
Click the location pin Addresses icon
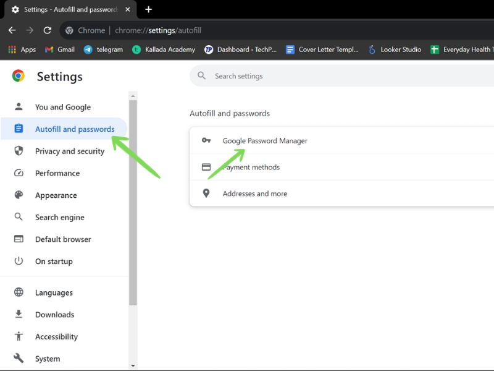click(206, 193)
